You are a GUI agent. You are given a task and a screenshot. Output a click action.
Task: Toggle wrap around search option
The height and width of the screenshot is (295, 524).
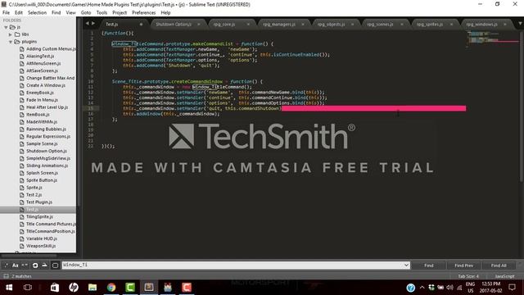35,265
